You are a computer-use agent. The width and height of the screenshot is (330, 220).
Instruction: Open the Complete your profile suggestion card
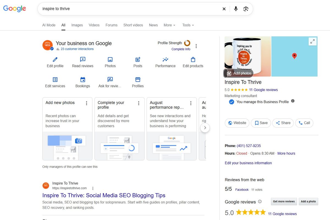[119, 129]
